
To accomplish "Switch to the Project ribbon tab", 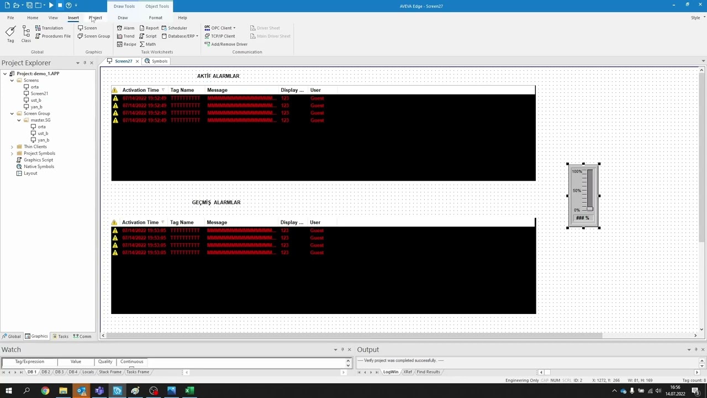I will tap(96, 18).
